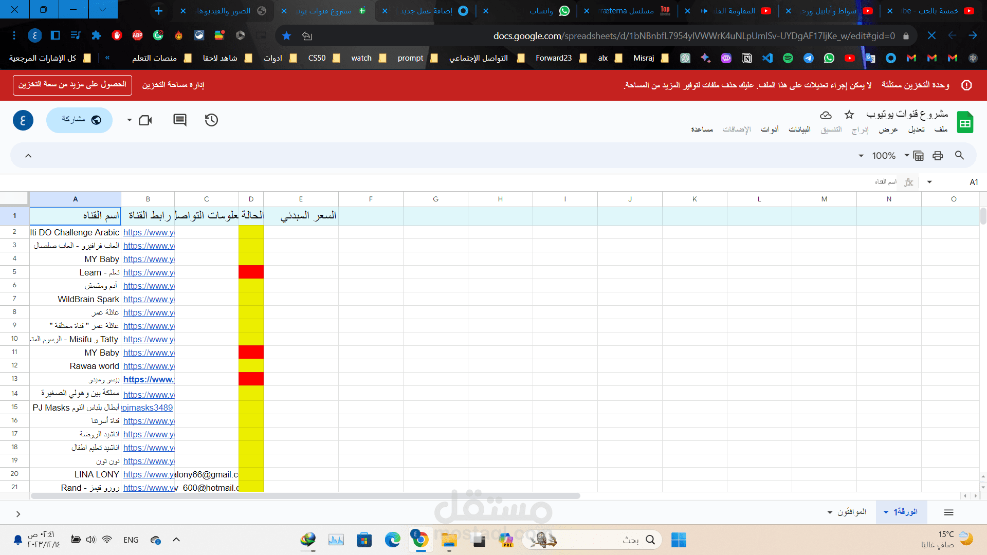Open the عرض menu

click(888, 129)
